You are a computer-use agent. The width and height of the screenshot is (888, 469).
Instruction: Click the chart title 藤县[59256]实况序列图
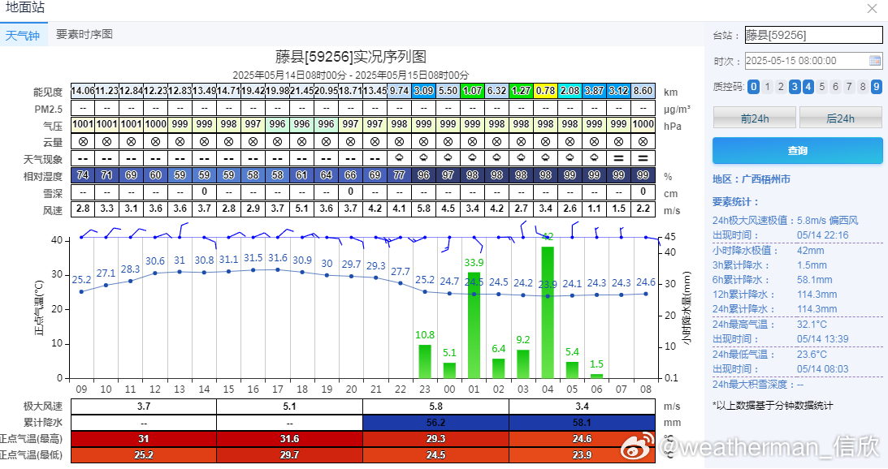tap(350, 57)
